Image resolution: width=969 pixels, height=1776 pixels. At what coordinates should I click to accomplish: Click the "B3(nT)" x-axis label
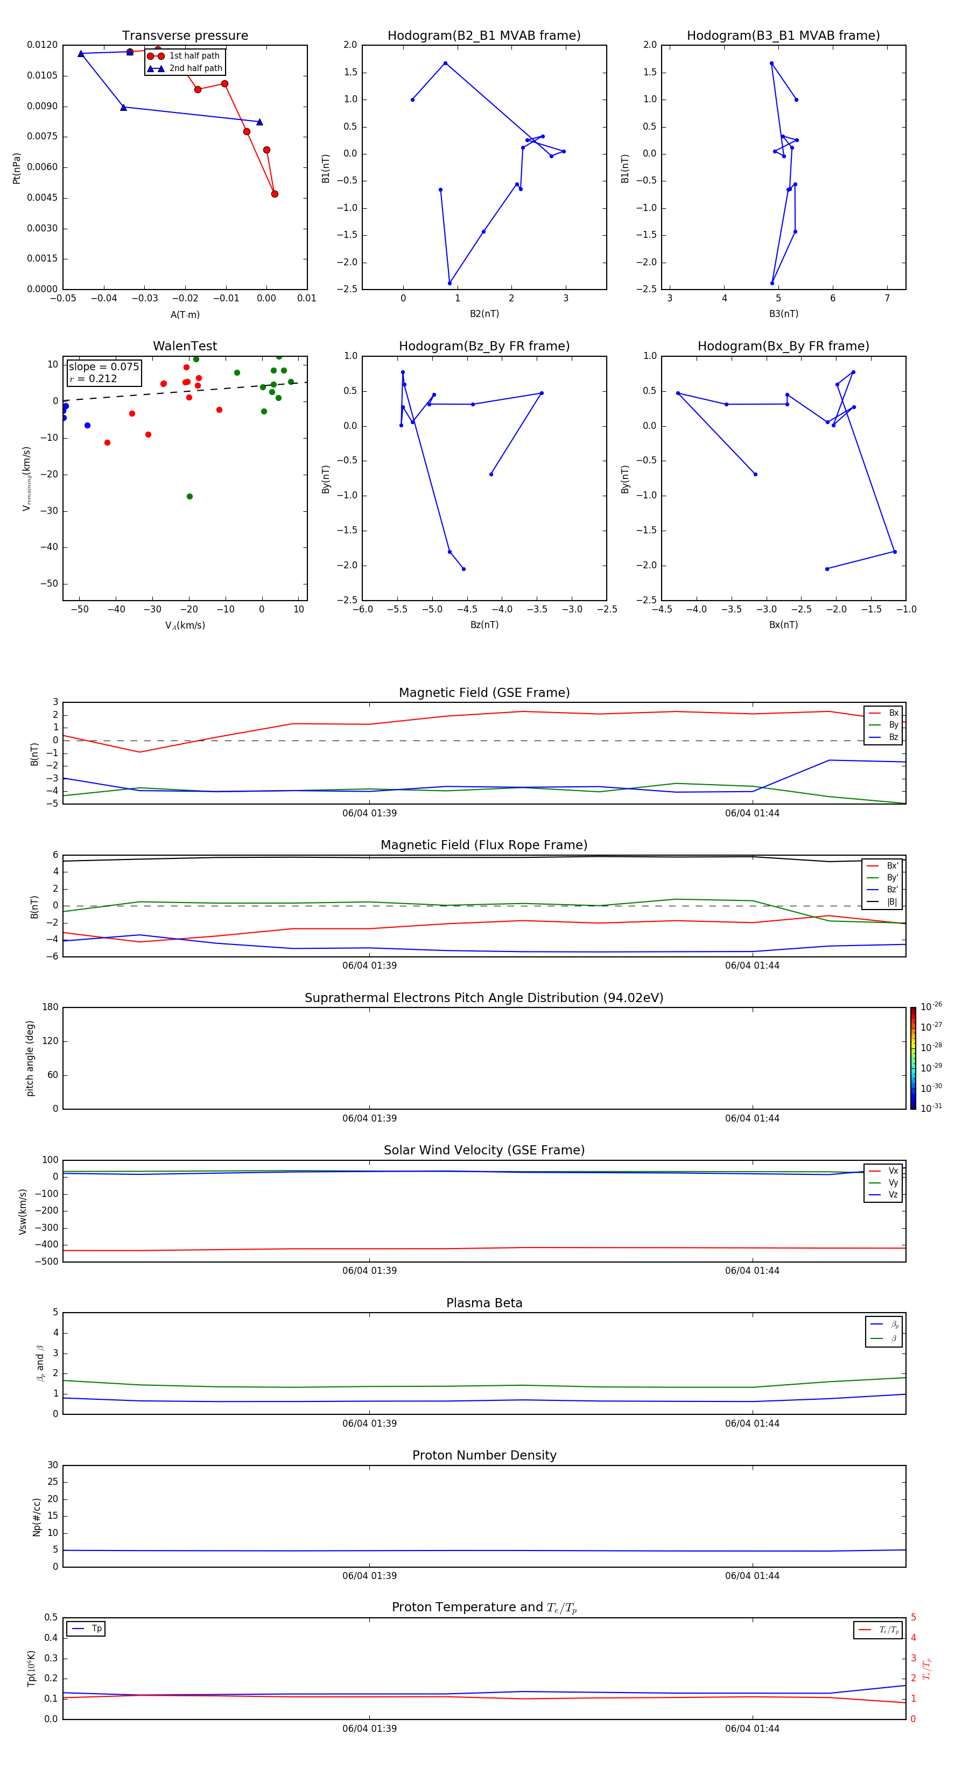tap(783, 314)
